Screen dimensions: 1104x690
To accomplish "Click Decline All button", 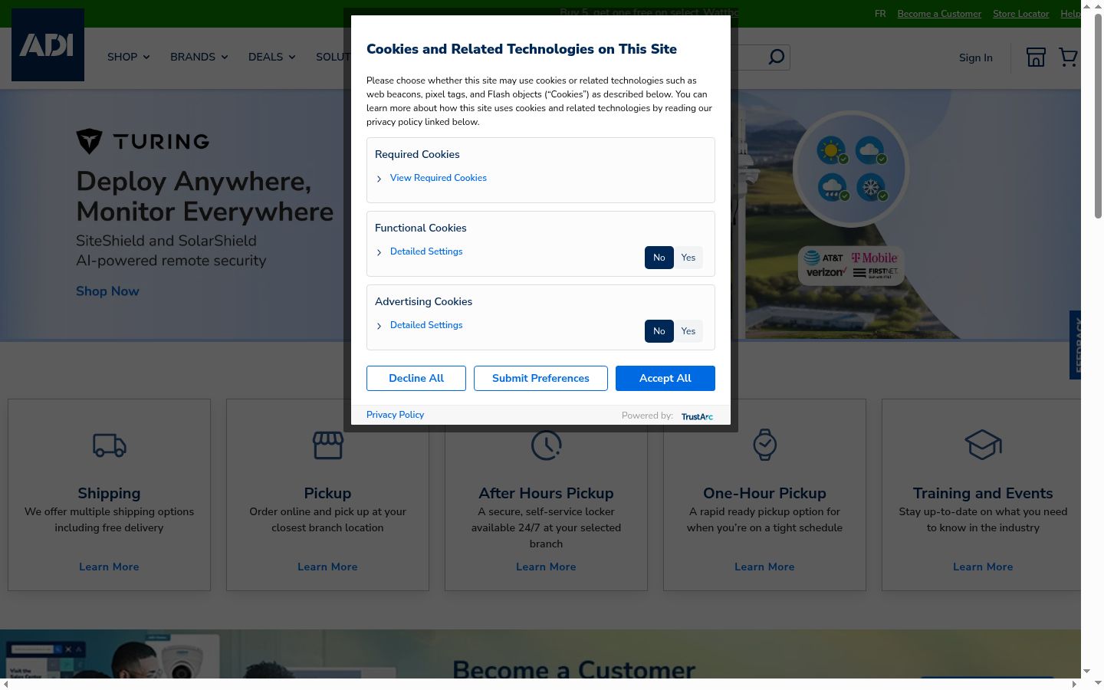I will coord(416,378).
